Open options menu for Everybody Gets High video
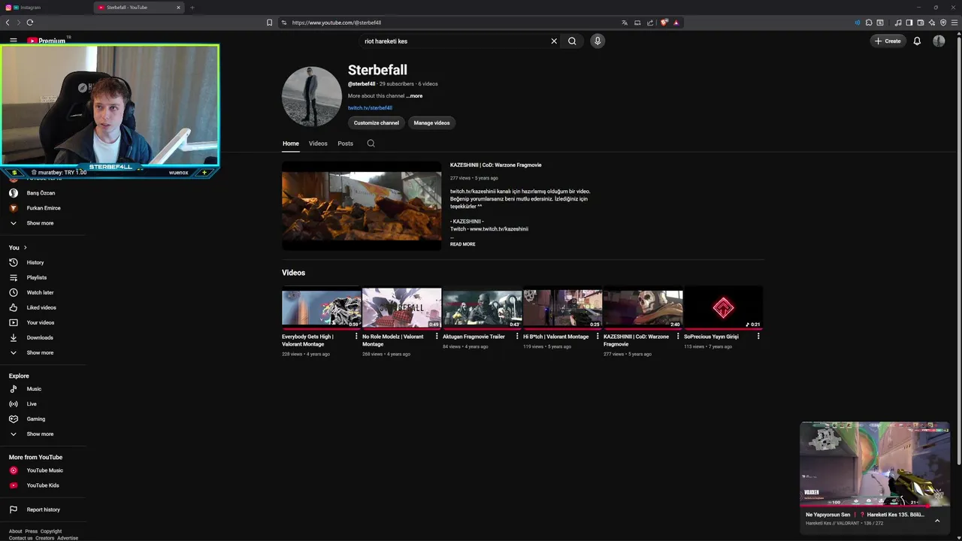Screen dimensions: 962x541 tap(356, 337)
